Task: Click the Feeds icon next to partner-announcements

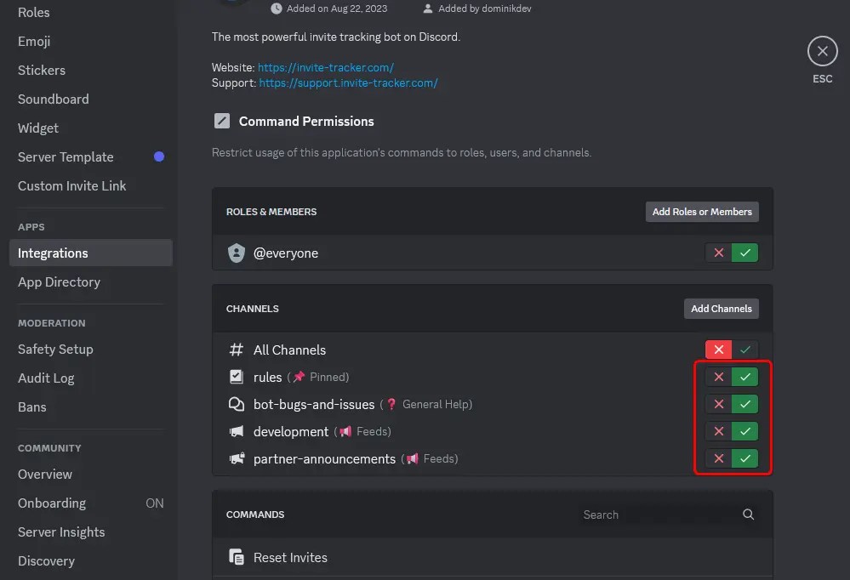Action: click(x=413, y=458)
